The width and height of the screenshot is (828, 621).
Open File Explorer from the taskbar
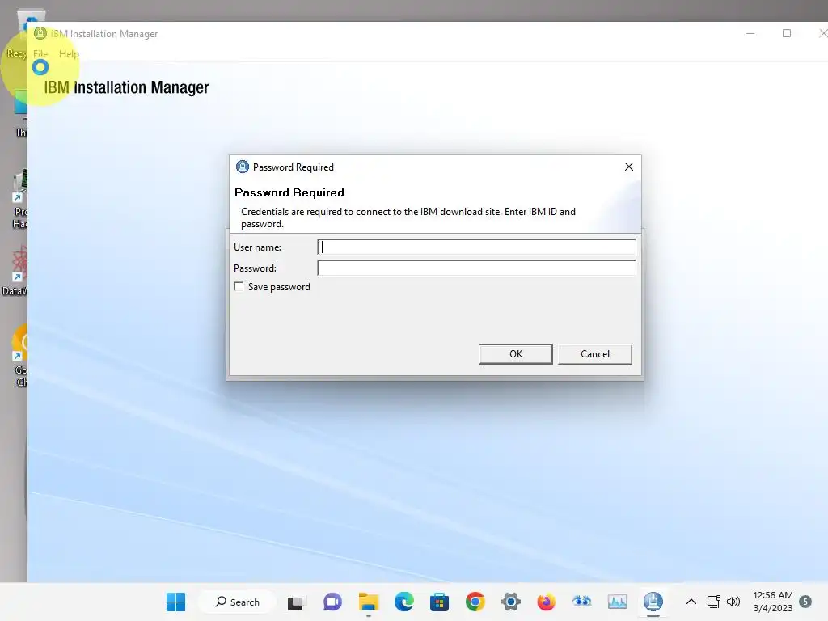pos(368,602)
